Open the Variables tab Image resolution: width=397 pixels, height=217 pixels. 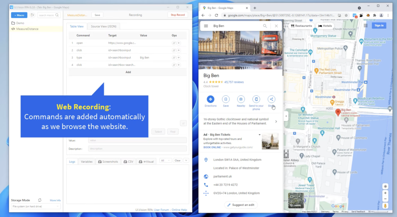(x=86, y=161)
